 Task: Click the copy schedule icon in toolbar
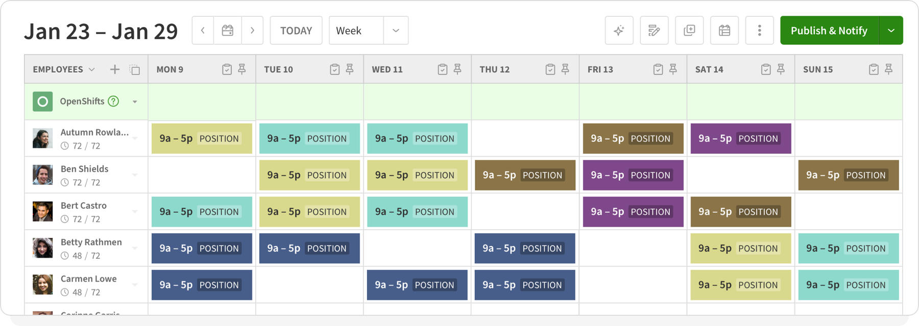pyautogui.click(x=689, y=31)
